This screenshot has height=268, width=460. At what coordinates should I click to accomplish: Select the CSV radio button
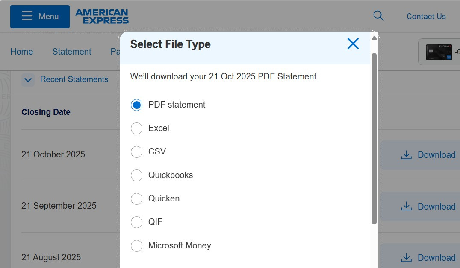pyautogui.click(x=136, y=152)
